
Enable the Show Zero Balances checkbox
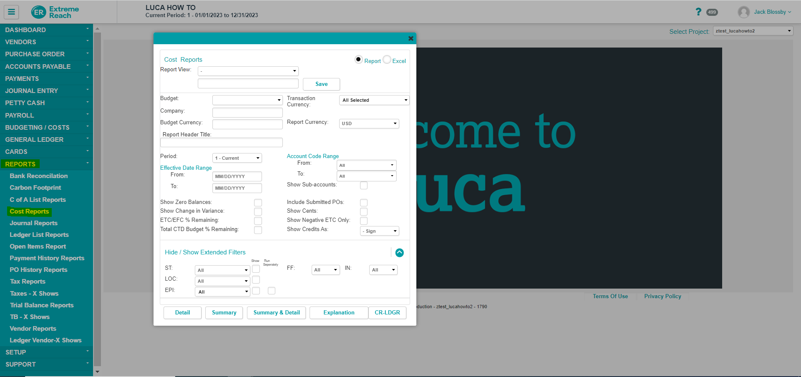pyautogui.click(x=258, y=203)
